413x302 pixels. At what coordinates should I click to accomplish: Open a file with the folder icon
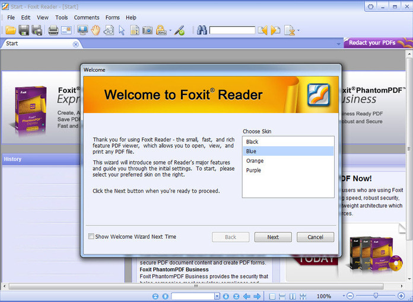11,30
